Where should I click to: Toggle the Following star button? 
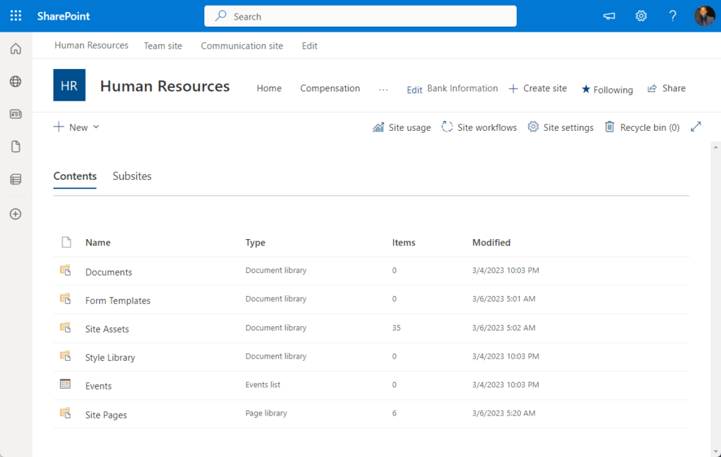point(607,89)
